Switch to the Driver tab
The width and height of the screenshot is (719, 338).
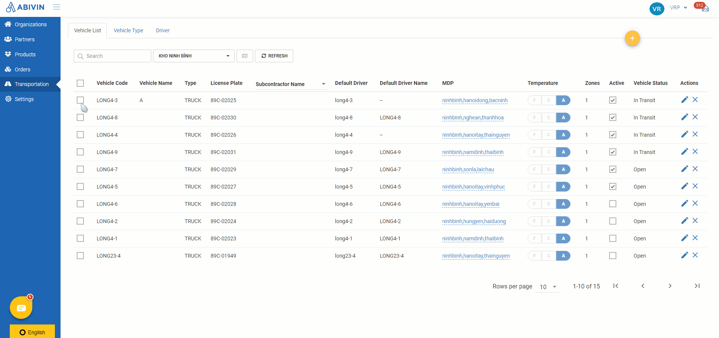[x=163, y=30]
